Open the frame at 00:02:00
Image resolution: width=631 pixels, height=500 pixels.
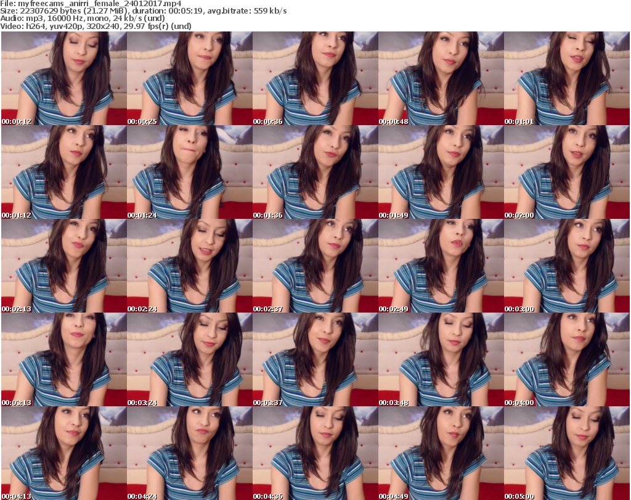(567, 172)
